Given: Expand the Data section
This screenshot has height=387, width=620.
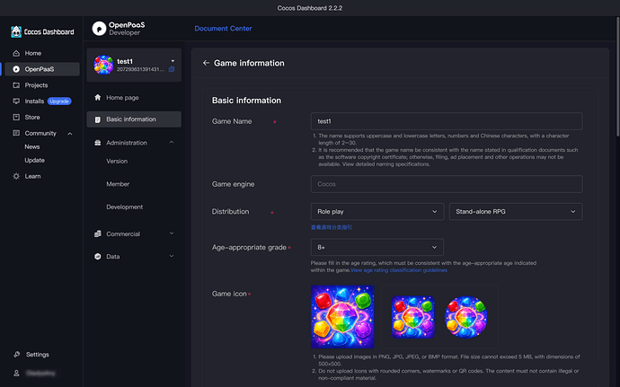Looking at the screenshot, I should point(172,256).
